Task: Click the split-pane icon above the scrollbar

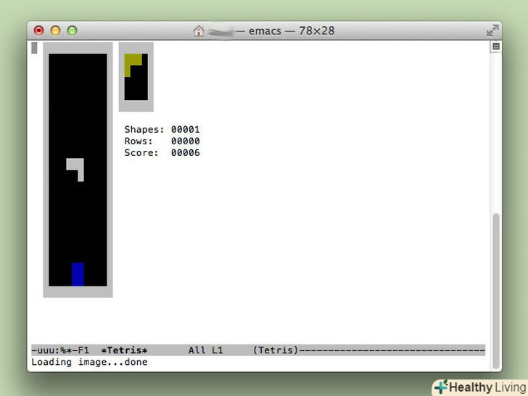Action: [x=496, y=46]
